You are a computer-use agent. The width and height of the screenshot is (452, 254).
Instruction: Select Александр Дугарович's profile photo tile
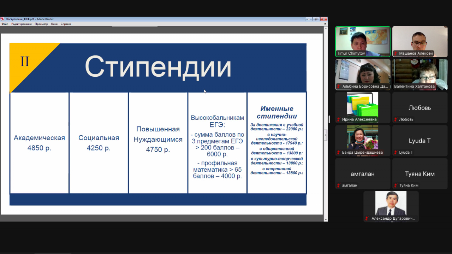pos(391,204)
